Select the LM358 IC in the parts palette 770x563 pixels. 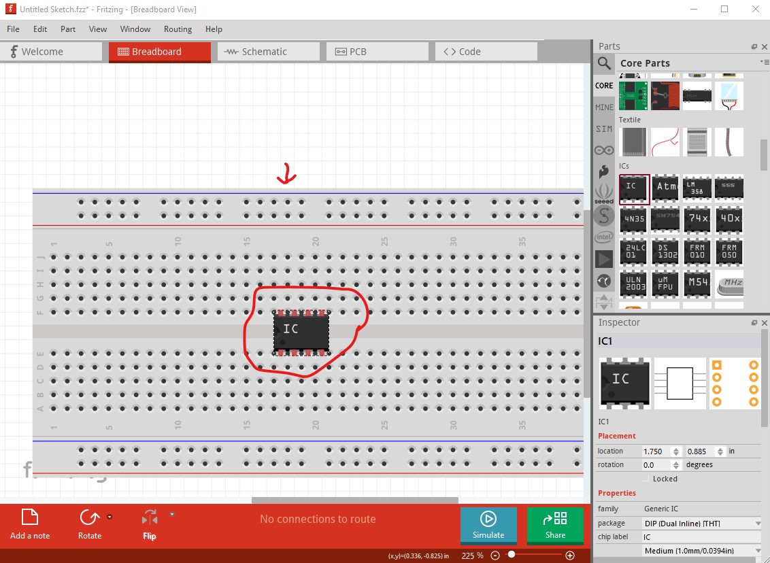[697, 187]
